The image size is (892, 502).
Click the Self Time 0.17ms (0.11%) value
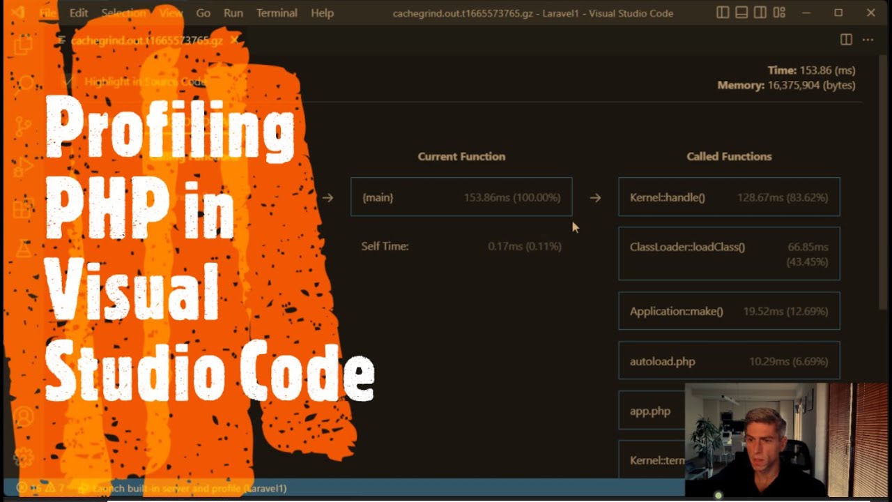(525, 246)
